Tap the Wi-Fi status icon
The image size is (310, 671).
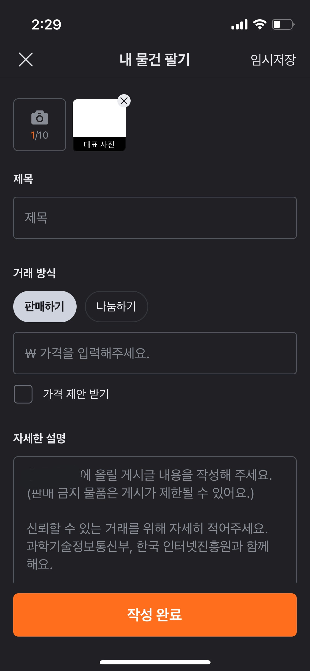260,25
